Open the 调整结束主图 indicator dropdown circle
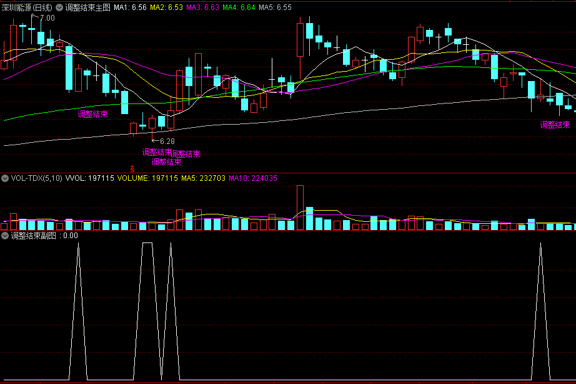 point(59,7)
